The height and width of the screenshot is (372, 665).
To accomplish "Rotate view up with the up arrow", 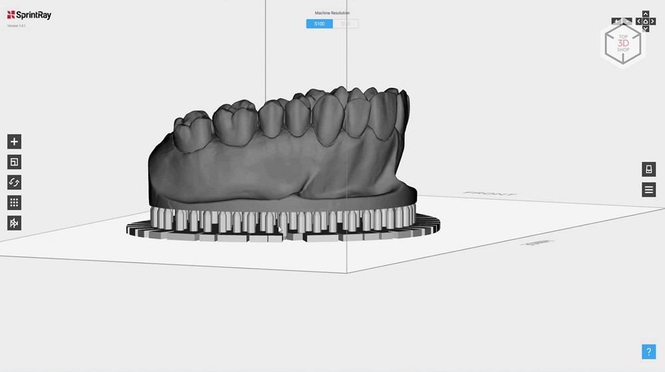I will click(x=646, y=14).
